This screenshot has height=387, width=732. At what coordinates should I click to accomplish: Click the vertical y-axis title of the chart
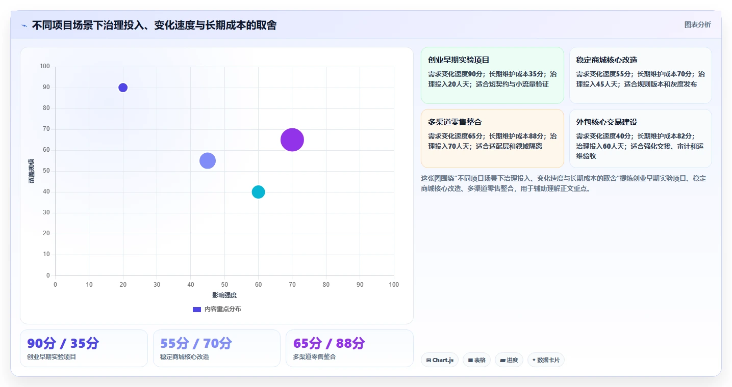tap(32, 171)
